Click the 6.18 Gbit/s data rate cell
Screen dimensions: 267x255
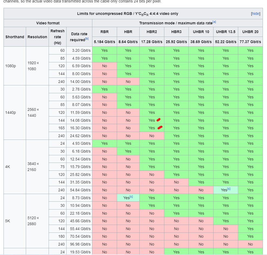pyautogui.click(x=79, y=151)
